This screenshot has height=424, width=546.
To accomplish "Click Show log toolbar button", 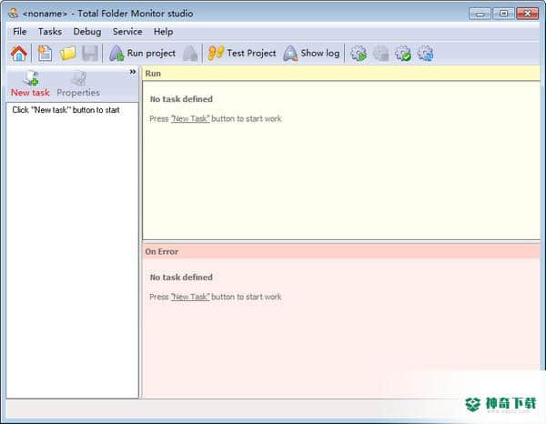I will point(311,54).
